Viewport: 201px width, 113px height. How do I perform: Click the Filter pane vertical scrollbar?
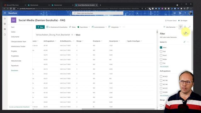click(192, 51)
